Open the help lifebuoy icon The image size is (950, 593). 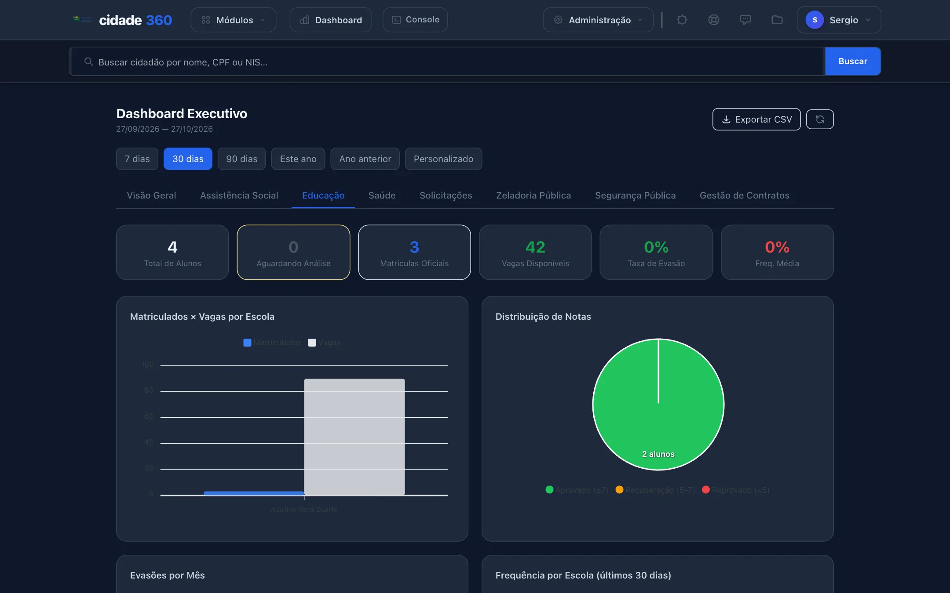713,20
